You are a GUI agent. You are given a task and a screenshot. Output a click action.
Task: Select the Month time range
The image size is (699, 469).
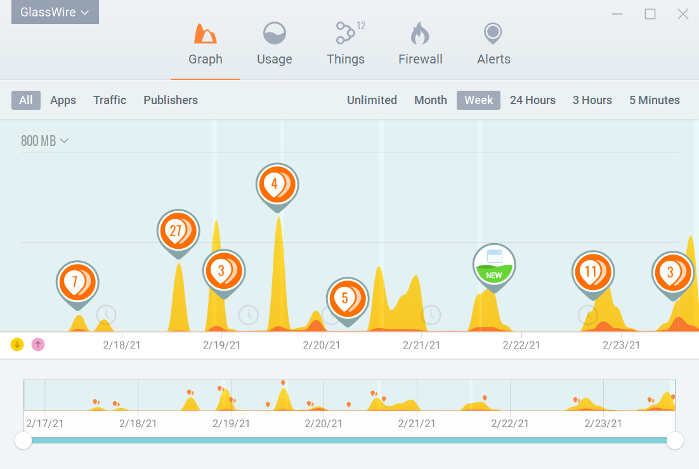tap(430, 100)
